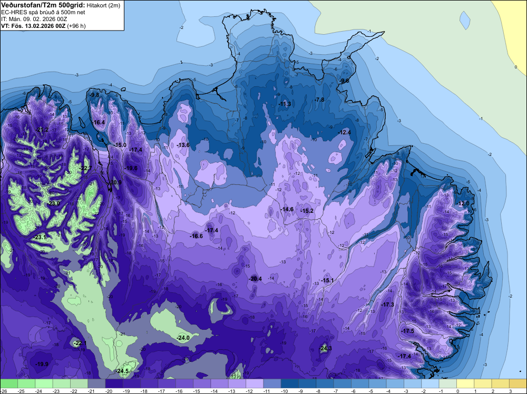Click the title text "Veðurstofan/T2m 500grid:"

click(x=43, y=5)
